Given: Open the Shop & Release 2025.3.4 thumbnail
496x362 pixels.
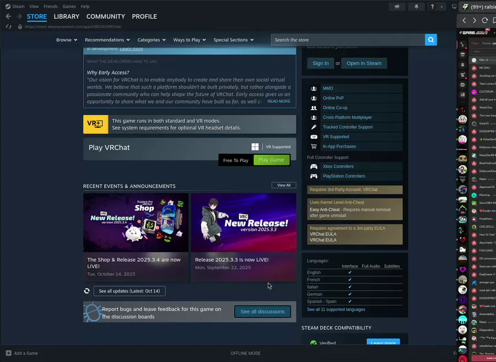Looking at the screenshot, I should click(x=136, y=223).
